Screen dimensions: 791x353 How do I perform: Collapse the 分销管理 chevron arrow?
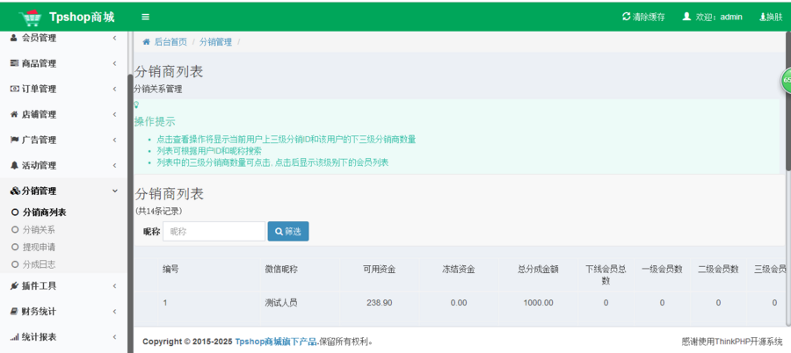coord(114,191)
